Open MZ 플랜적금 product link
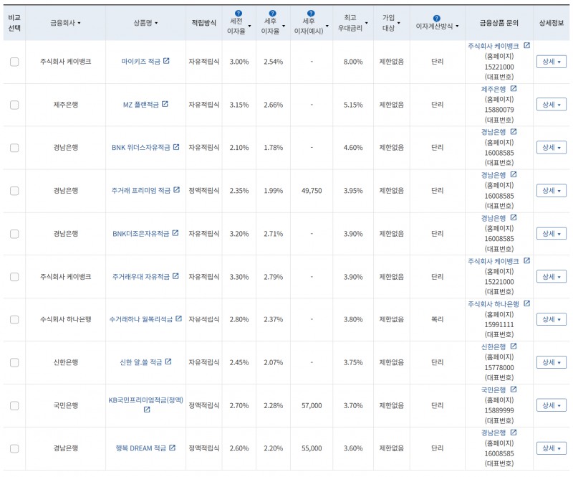Viewport: 573px width, 477px height. (140, 105)
